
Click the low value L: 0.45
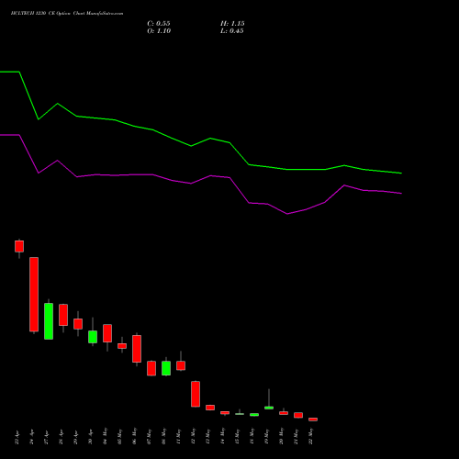[232, 31]
